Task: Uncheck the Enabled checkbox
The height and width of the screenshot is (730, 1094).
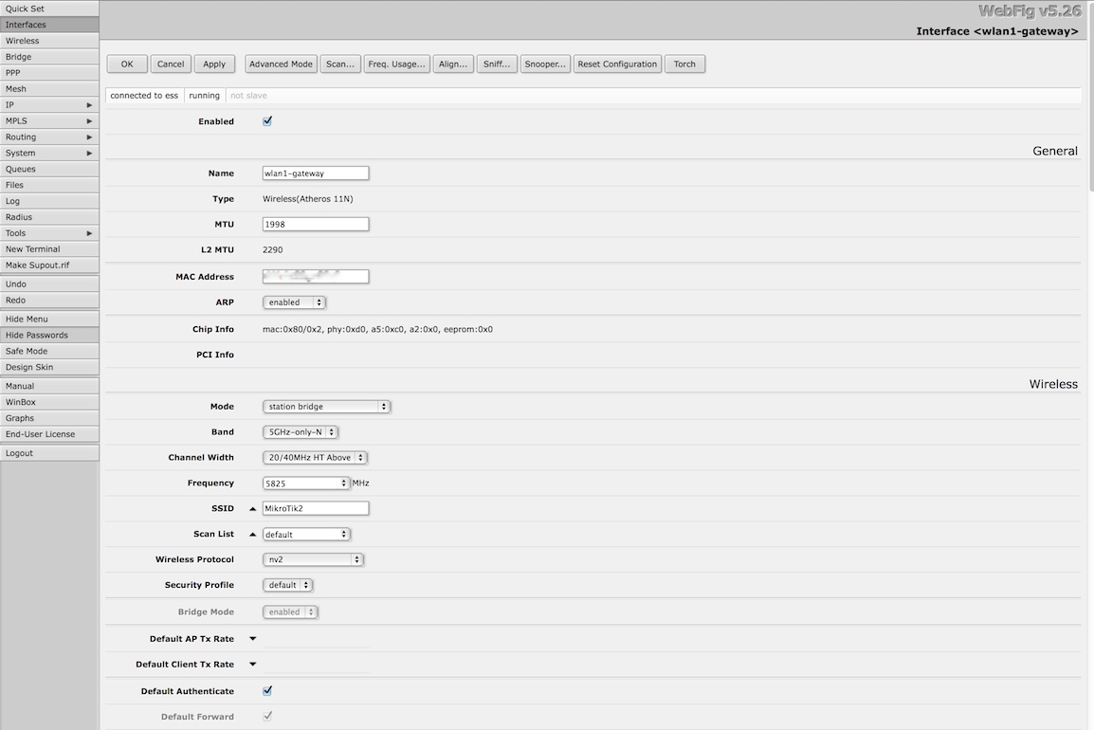Action: (x=267, y=121)
